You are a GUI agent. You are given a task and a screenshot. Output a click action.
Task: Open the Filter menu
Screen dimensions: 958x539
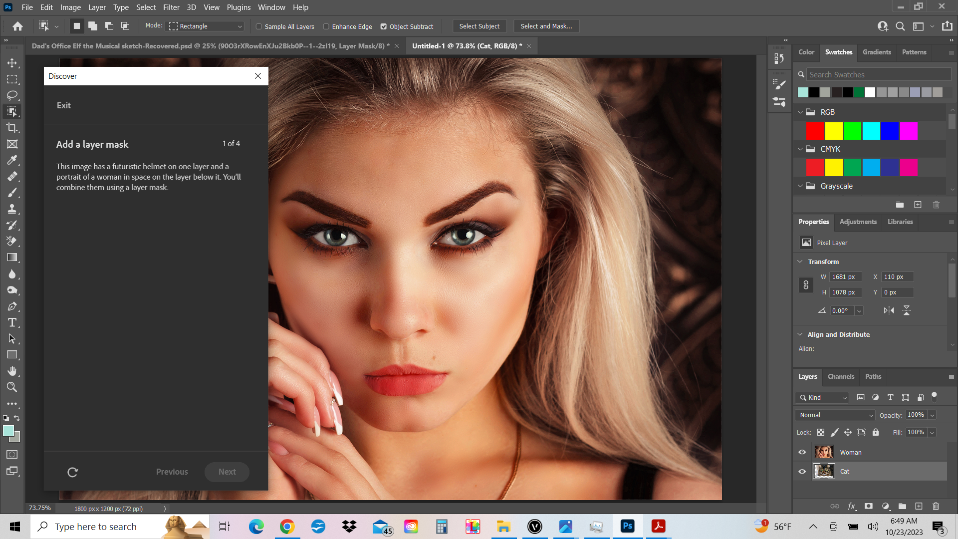(171, 7)
